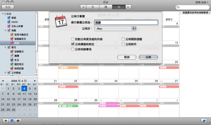
Task: Select day 4 in the mini calendar
Action: [x=24, y=88]
